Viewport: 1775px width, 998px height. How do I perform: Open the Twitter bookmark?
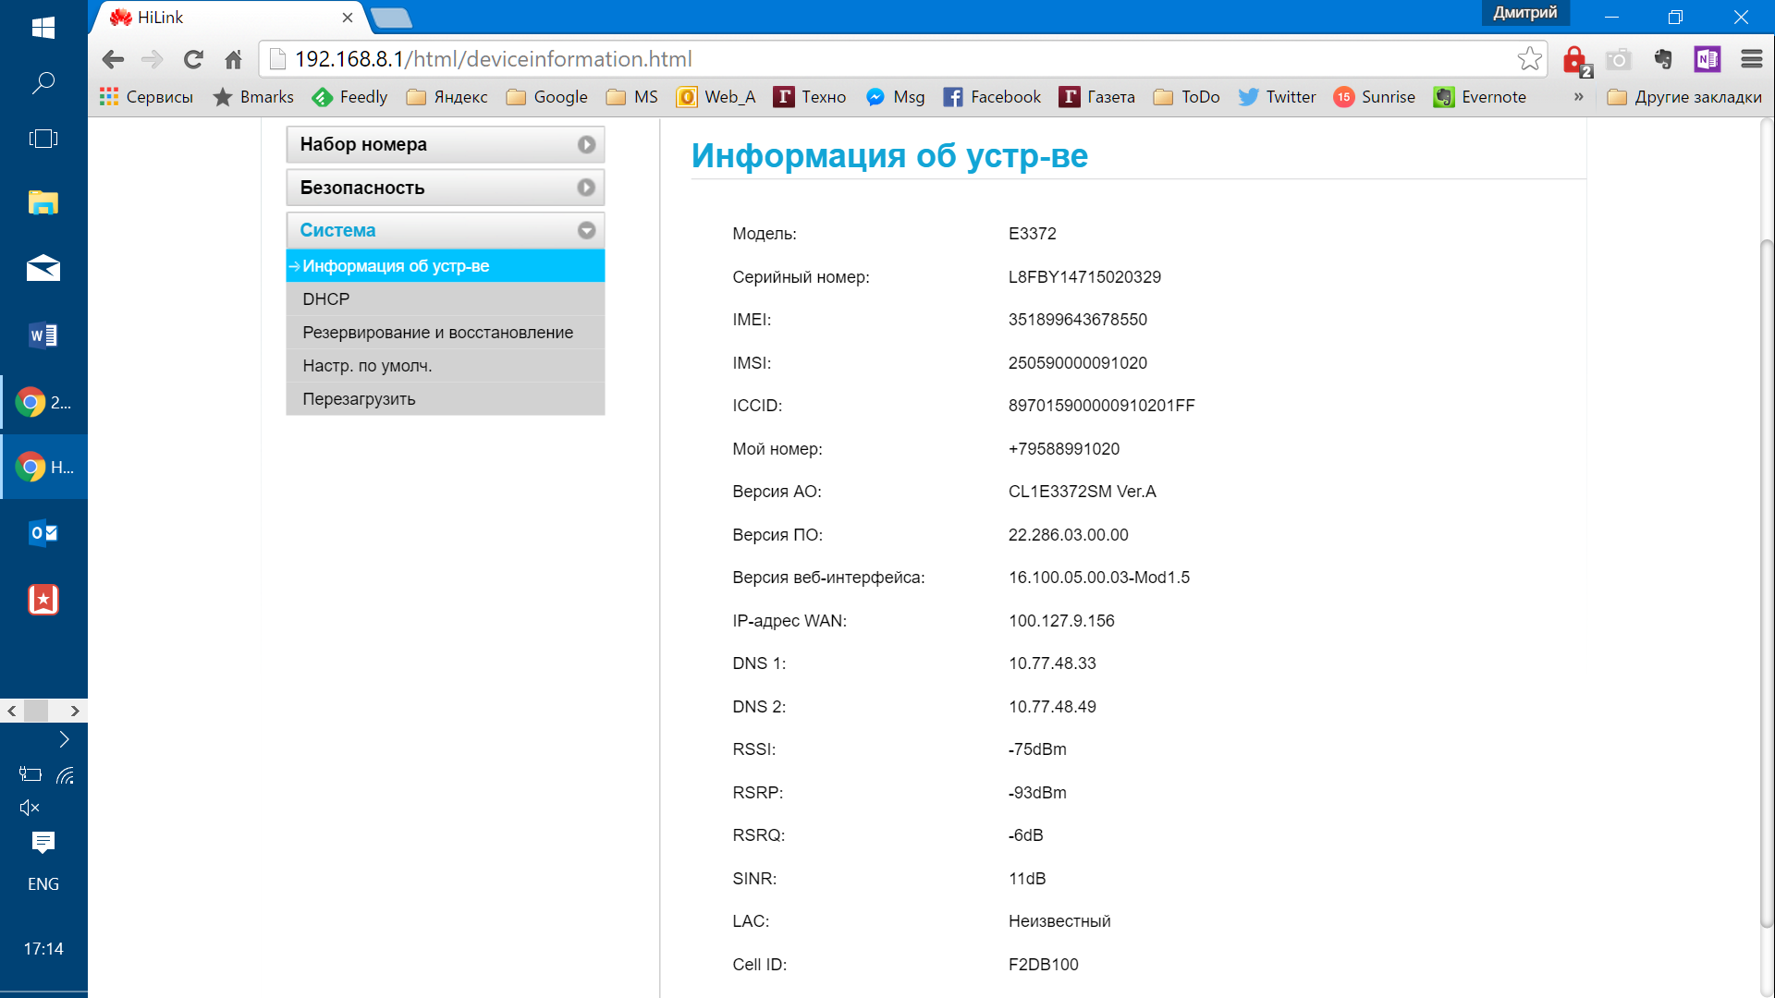click(x=1277, y=97)
